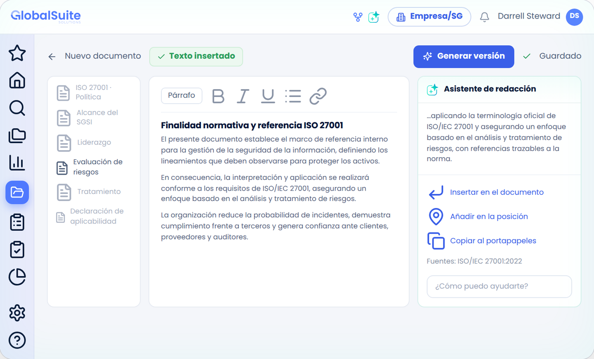Open the clipboard checkmark icon in the sidebar

point(17,249)
